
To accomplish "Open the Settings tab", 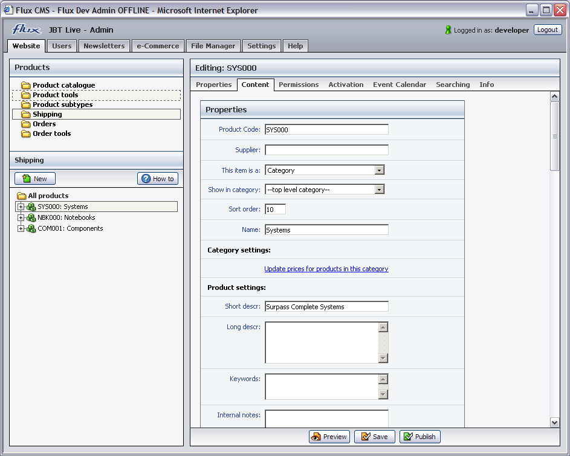I will (x=261, y=46).
